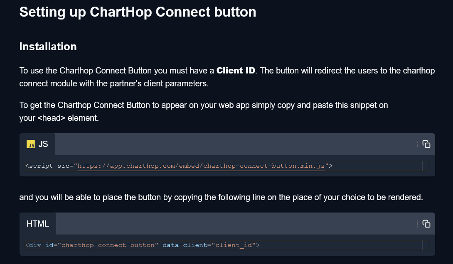
Task: Click the bold Client ID text
Action: click(x=236, y=71)
